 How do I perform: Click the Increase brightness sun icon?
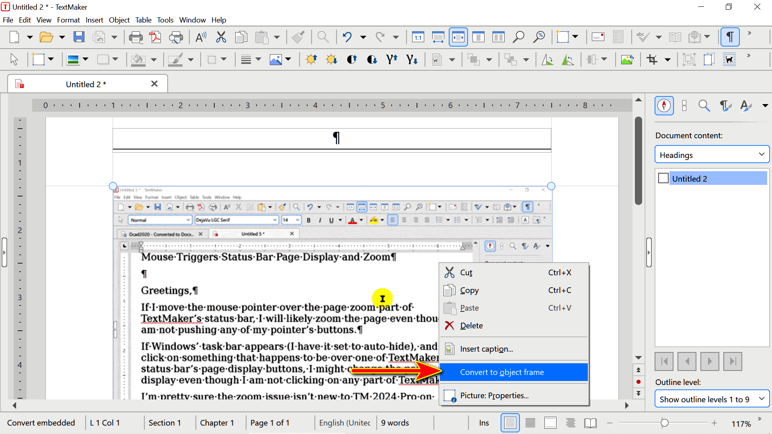(311, 60)
